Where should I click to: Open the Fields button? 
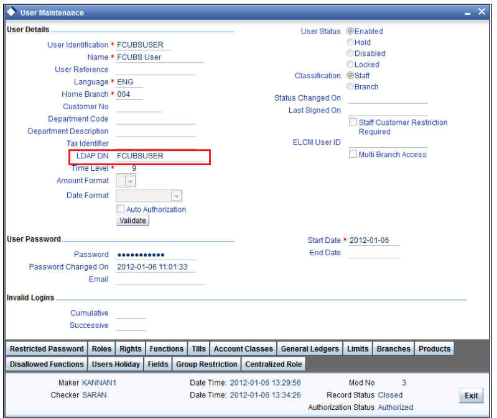coord(158,364)
